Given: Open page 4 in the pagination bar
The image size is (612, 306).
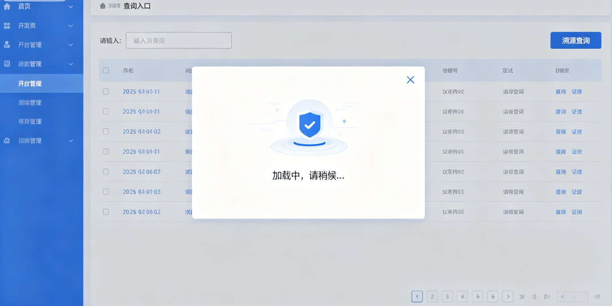Looking at the screenshot, I should click(462, 296).
